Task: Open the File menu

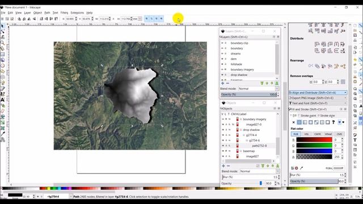Action: tap(3, 12)
